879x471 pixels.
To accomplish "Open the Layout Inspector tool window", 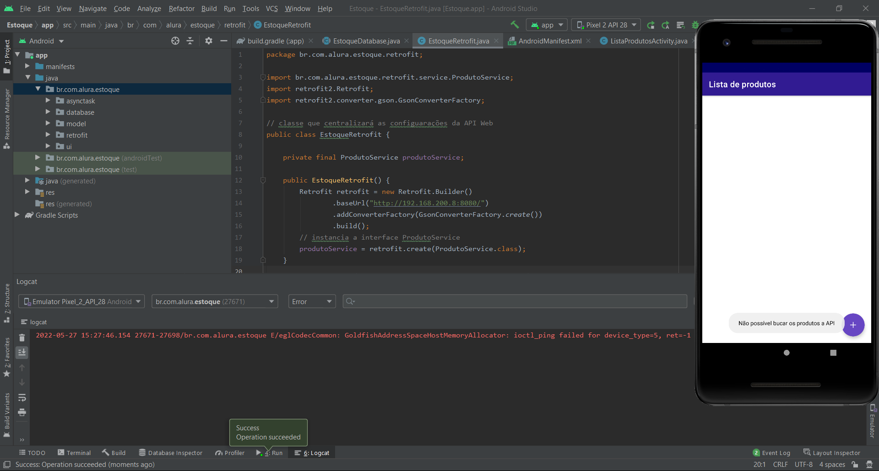I will [x=832, y=453].
